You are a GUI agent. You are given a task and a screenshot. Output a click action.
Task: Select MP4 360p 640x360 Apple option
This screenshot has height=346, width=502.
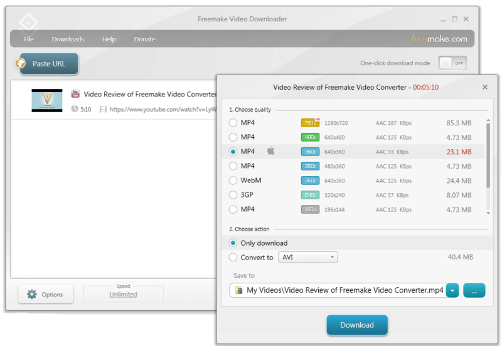[233, 152]
